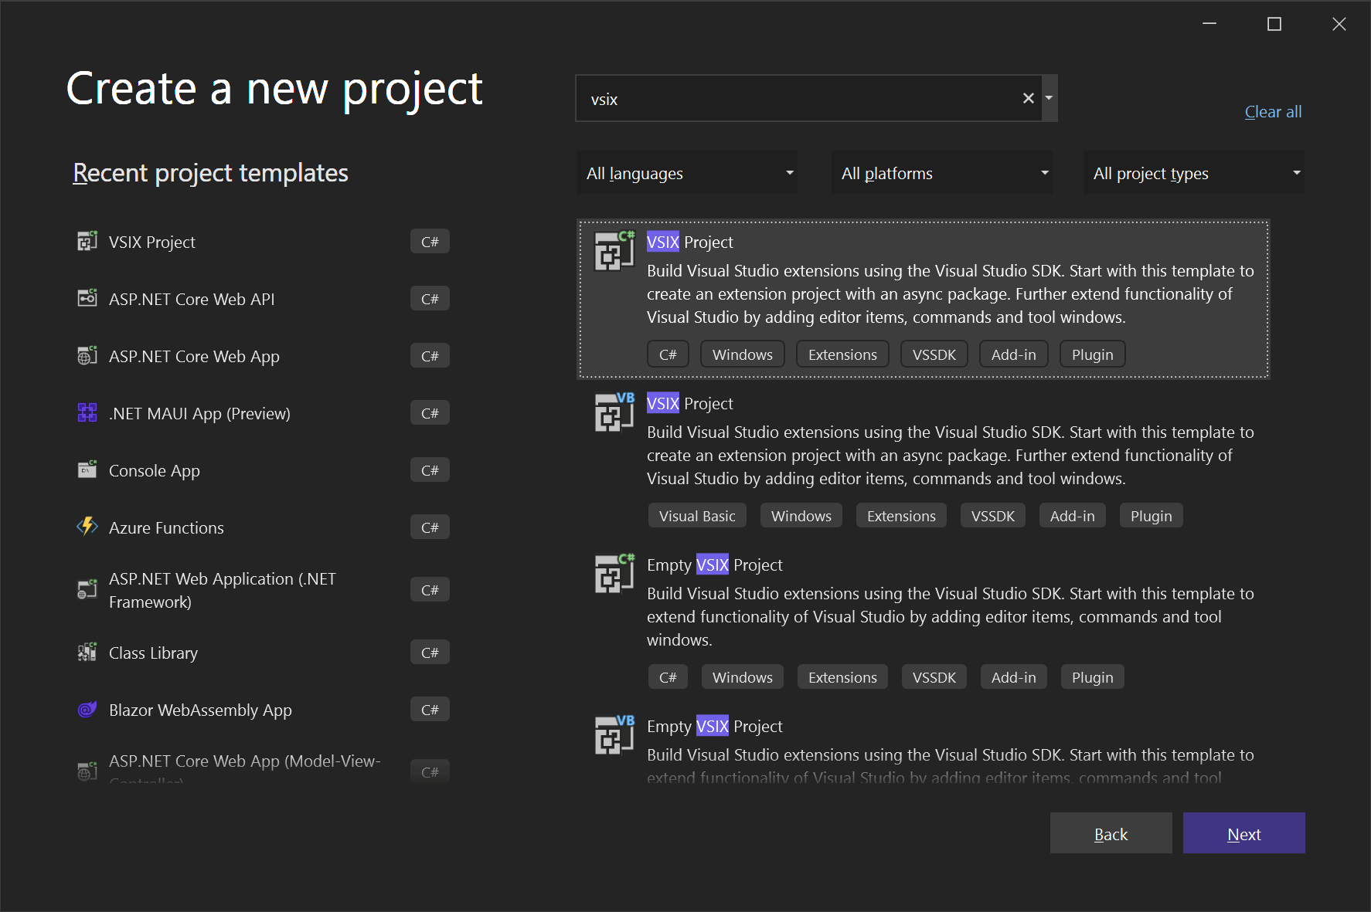Expand the search history arrow
Image resolution: width=1371 pixels, height=912 pixels.
(1049, 98)
